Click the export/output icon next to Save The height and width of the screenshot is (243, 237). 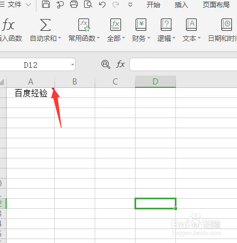[x=60, y=4]
